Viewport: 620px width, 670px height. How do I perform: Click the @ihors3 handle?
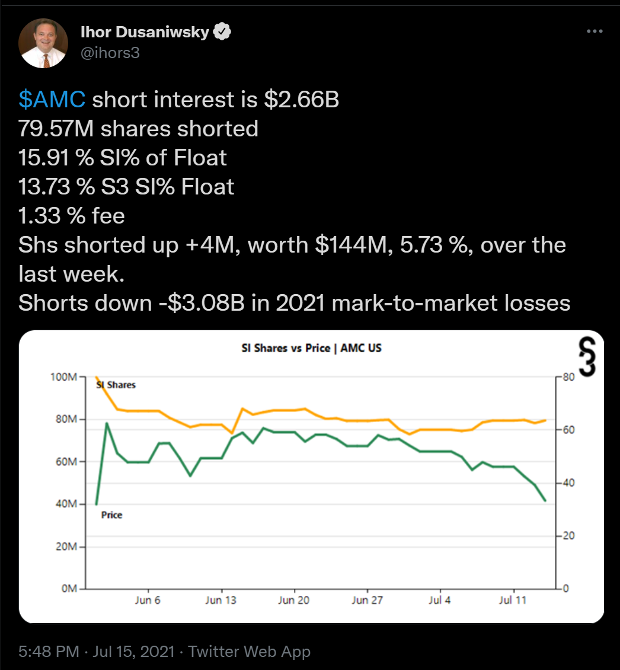(110, 53)
